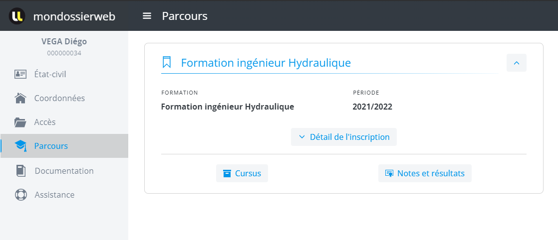Open Notes et résultats
558x240 pixels.
coord(425,173)
